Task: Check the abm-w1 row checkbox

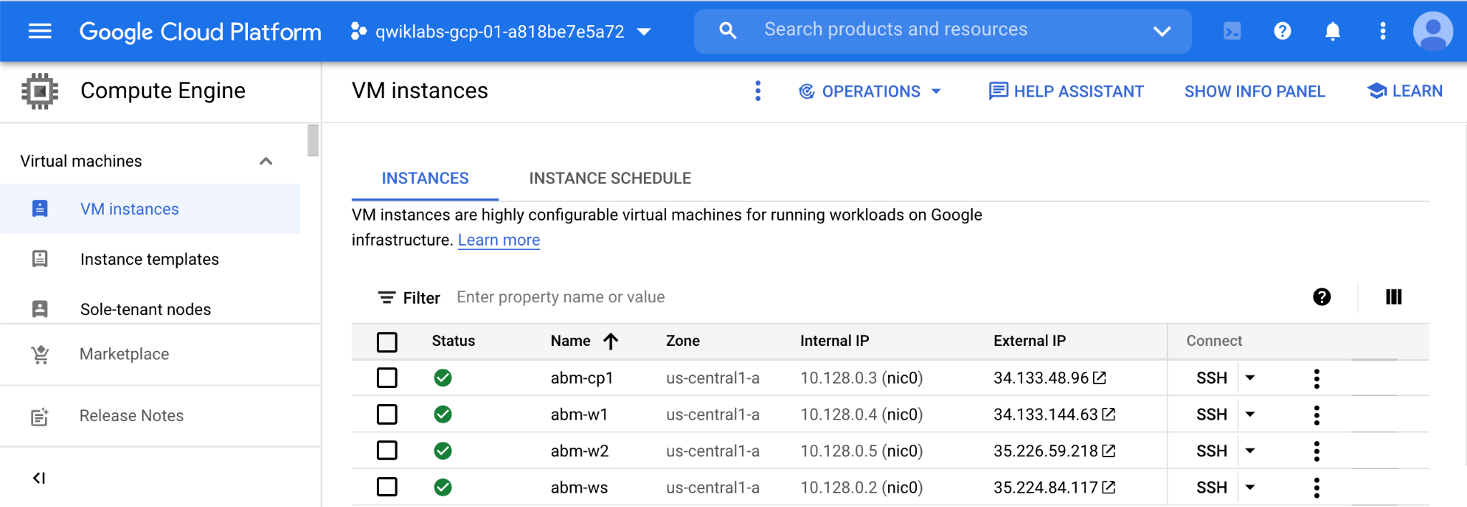Action: pos(387,414)
